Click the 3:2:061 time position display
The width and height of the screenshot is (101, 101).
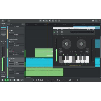pyautogui.click(x=39, y=80)
